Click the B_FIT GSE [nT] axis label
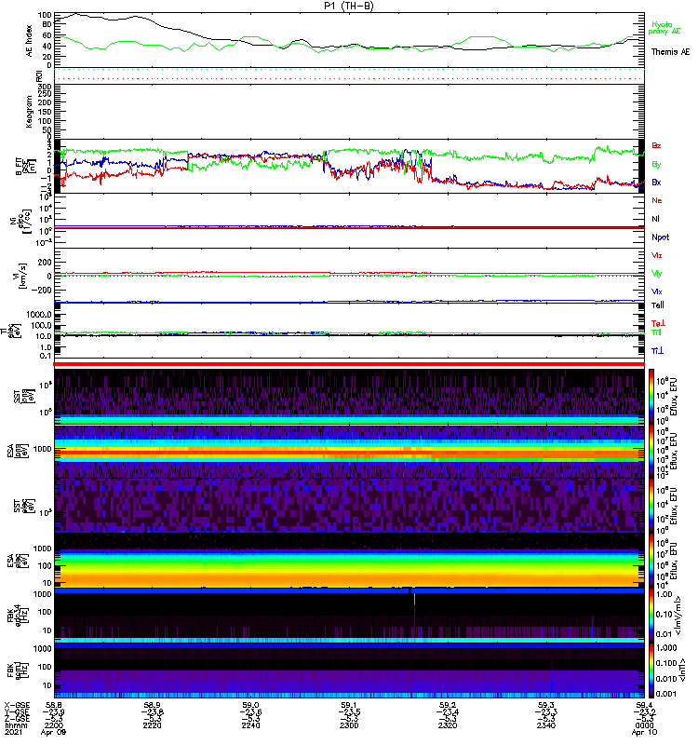 click(x=26, y=167)
